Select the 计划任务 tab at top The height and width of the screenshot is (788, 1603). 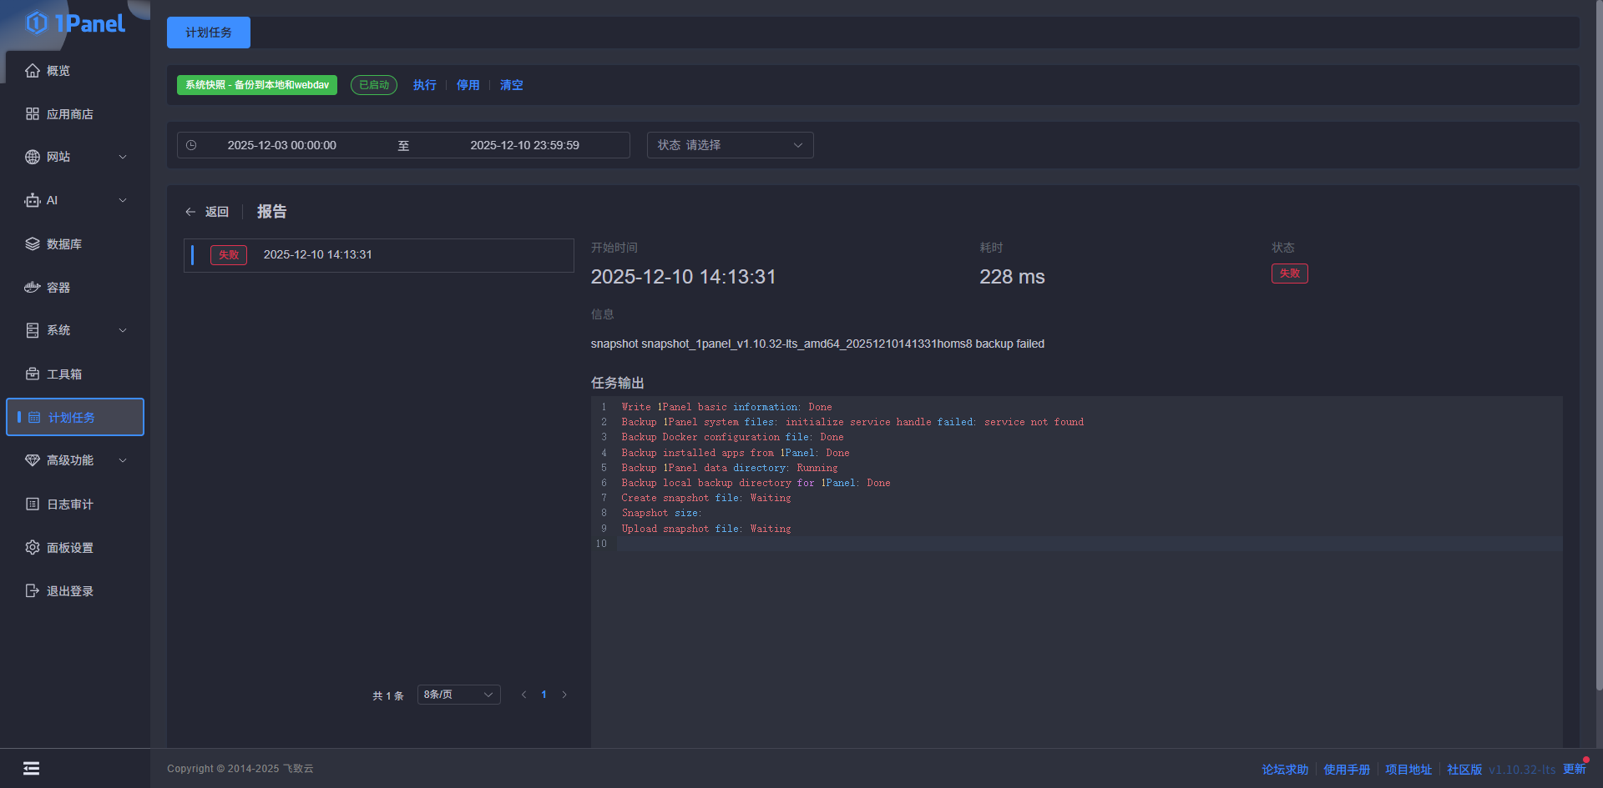[209, 33]
